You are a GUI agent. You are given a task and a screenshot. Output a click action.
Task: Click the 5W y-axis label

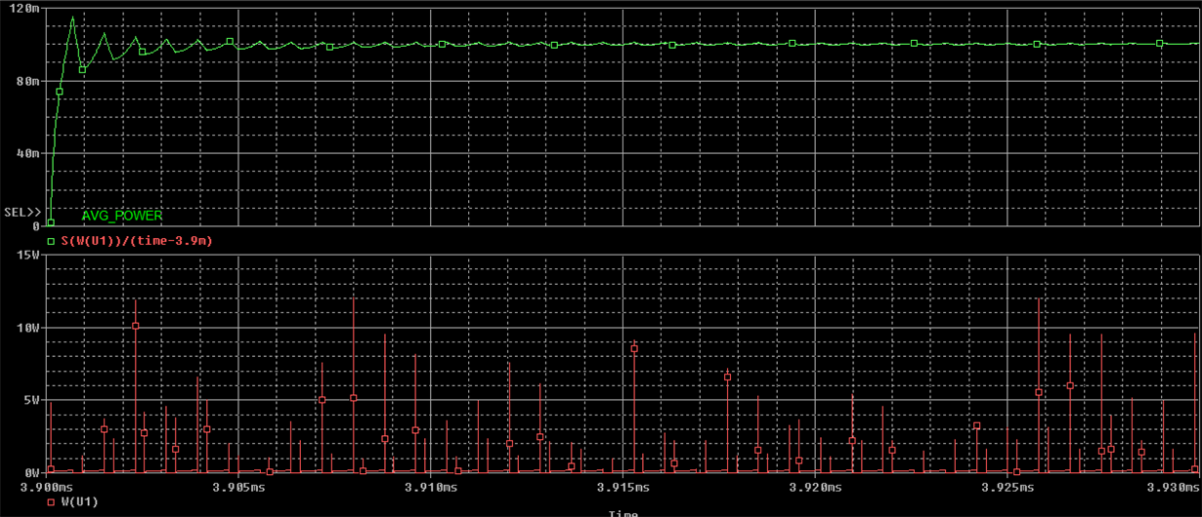(x=31, y=400)
